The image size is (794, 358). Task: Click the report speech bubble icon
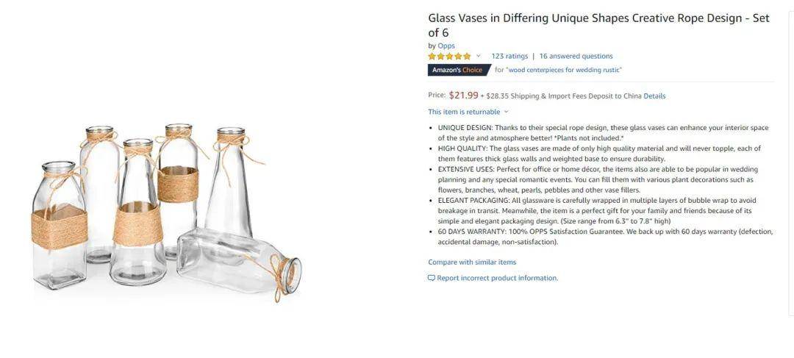432,278
